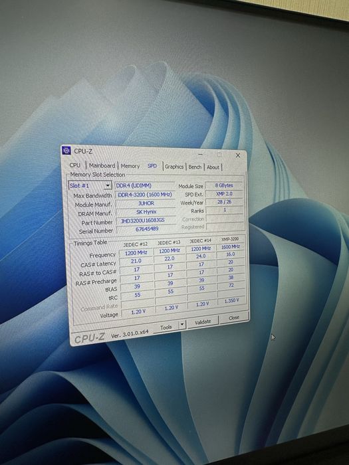Click the part number JHD3200U1608JGS
The width and height of the screenshot is (349, 465).
(x=146, y=221)
